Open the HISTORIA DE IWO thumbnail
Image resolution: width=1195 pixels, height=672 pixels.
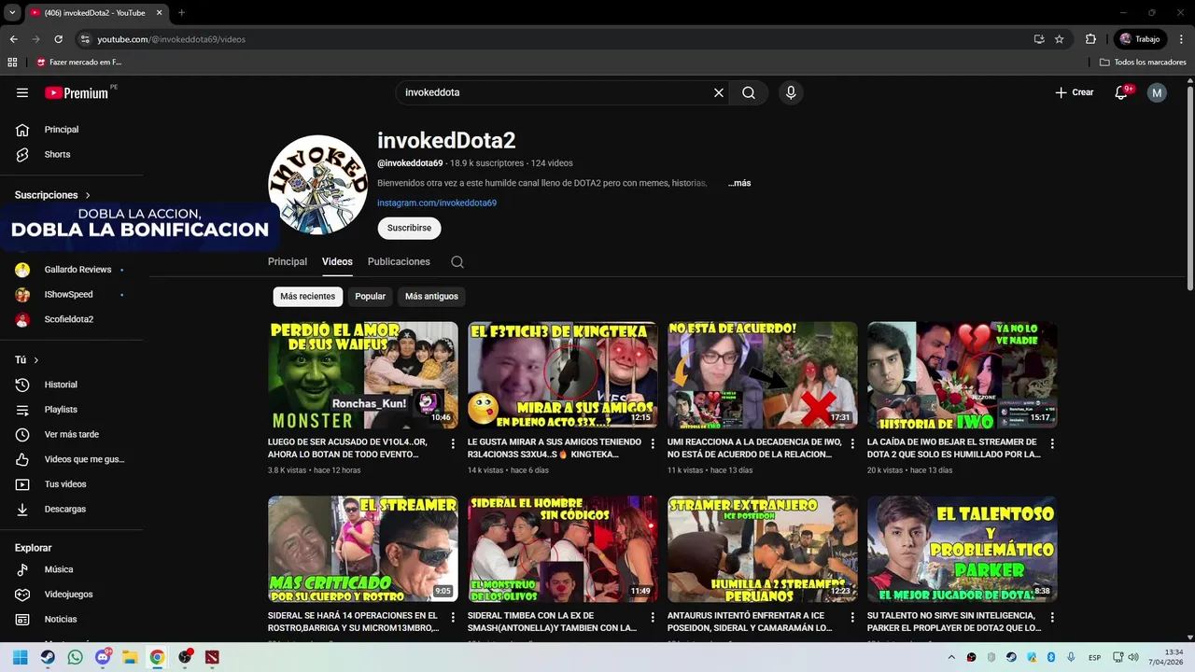point(963,375)
